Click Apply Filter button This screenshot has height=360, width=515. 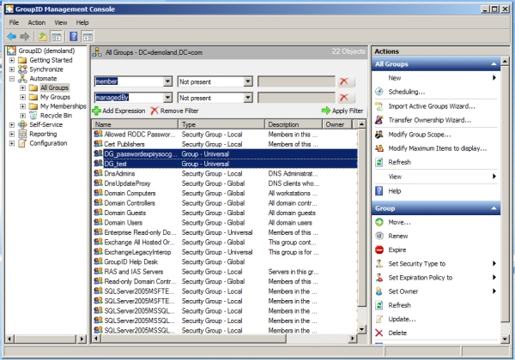point(342,111)
